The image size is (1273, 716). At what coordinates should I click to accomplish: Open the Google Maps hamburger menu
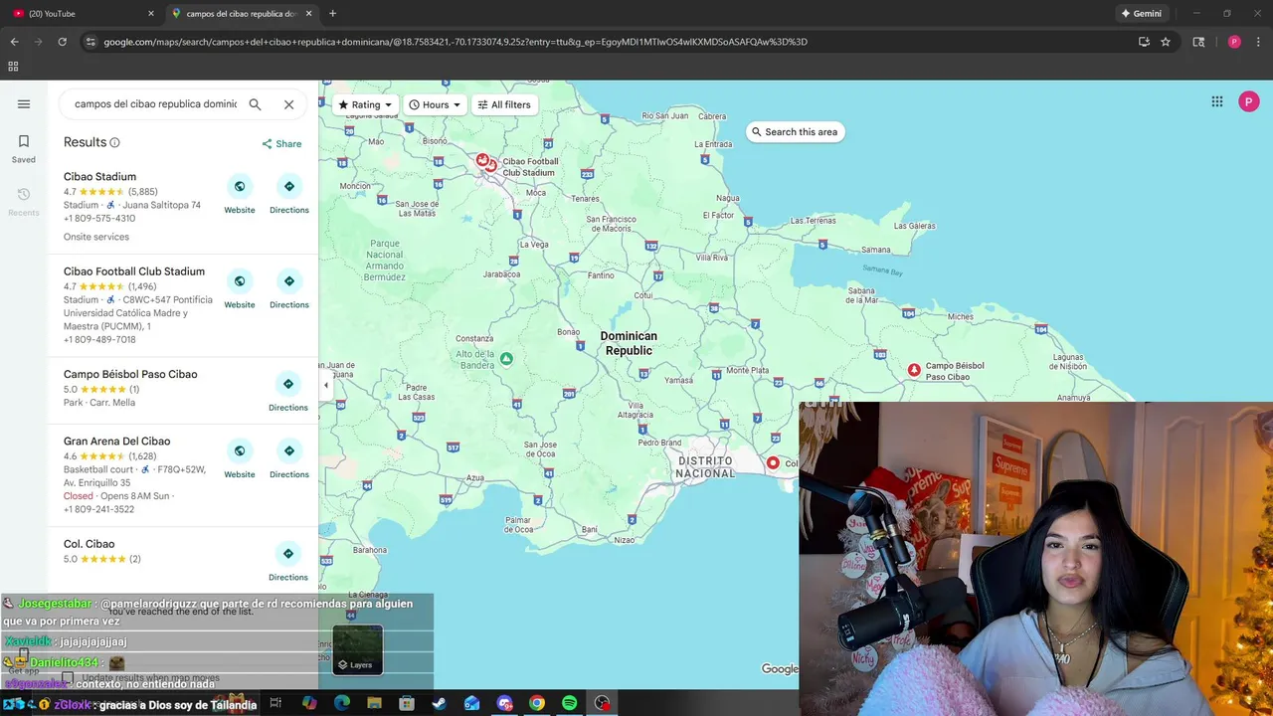pos(24,104)
